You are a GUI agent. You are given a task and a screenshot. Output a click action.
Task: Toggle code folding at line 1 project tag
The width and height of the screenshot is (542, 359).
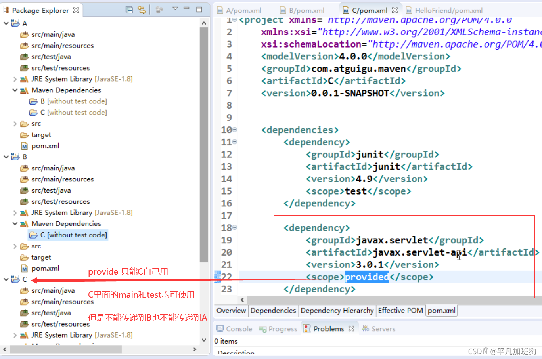[x=235, y=19]
